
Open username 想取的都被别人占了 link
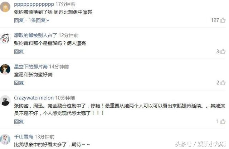[x=35, y=35]
